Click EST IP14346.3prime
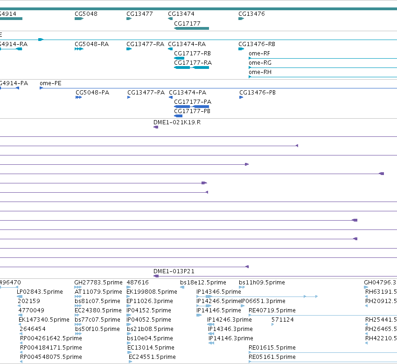The image size is (397, 364). point(230,329)
